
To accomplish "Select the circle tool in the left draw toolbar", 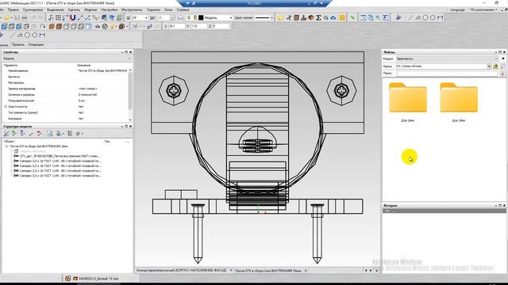I will 27,35.
